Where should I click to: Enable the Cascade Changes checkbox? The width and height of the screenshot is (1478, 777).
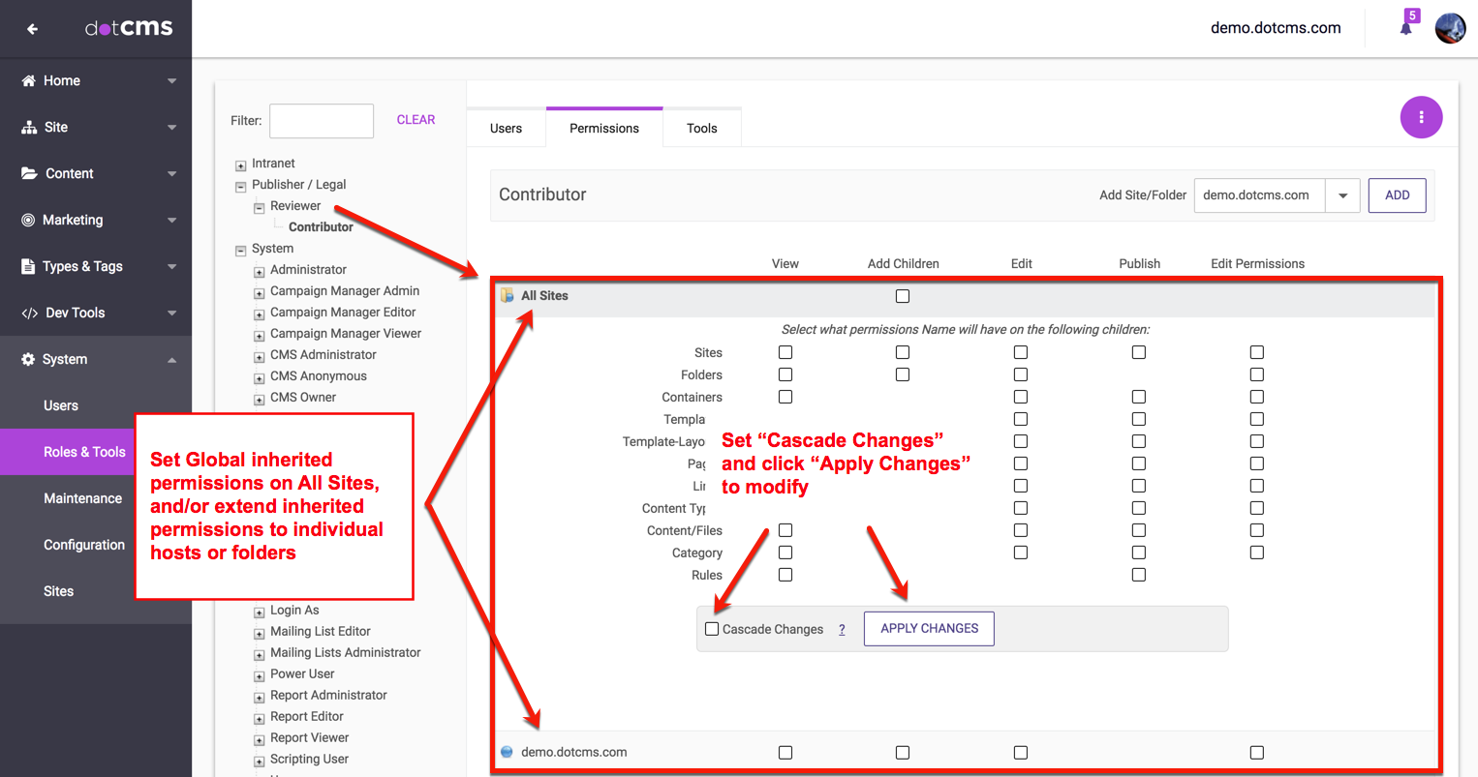pos(712,629)
